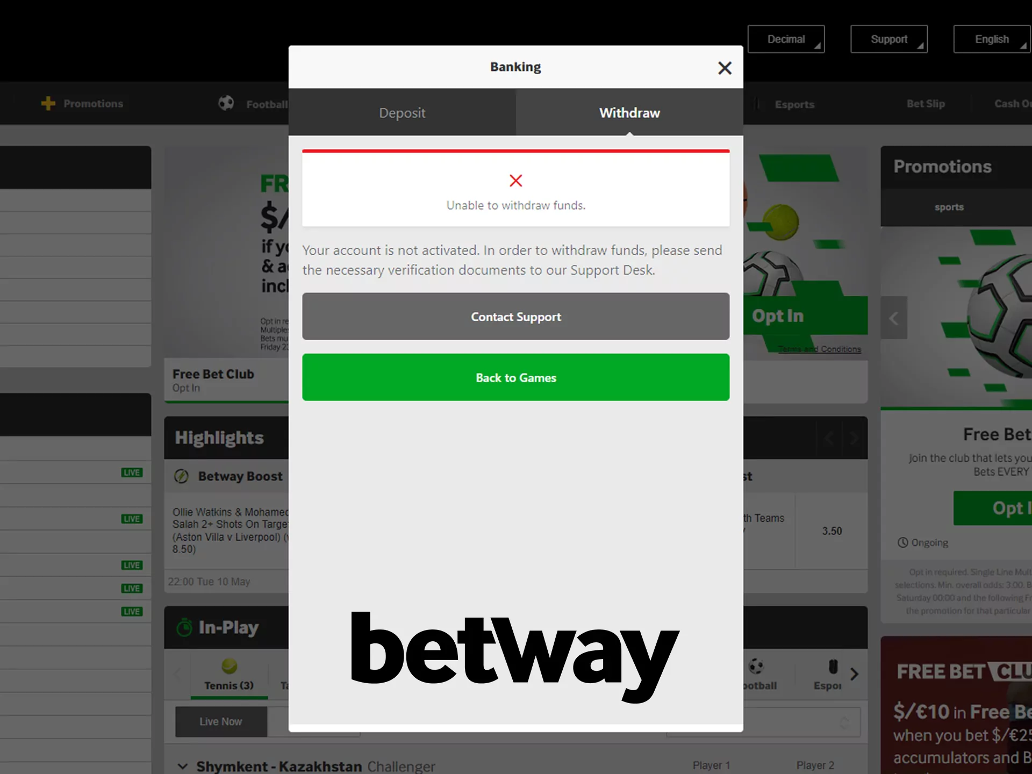Image resolution: width=1032 pixels, height=774 pixels.
Task: Click the Bet Slip icon
Action: (x=926, y=103)
